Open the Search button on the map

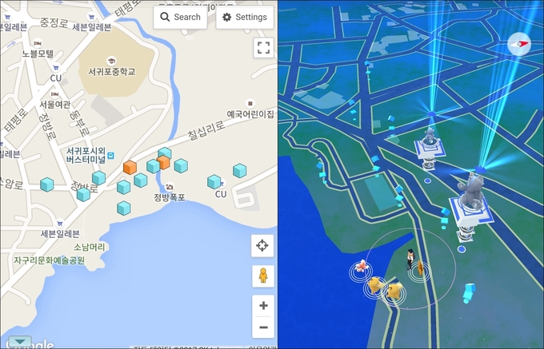[x=180, y=17]
